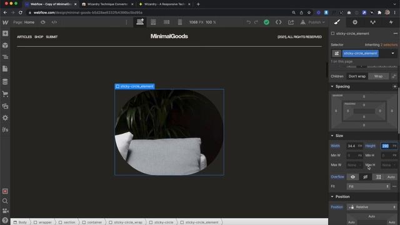
Task: Set overflow to scroll
Action: tap(378, 177)
